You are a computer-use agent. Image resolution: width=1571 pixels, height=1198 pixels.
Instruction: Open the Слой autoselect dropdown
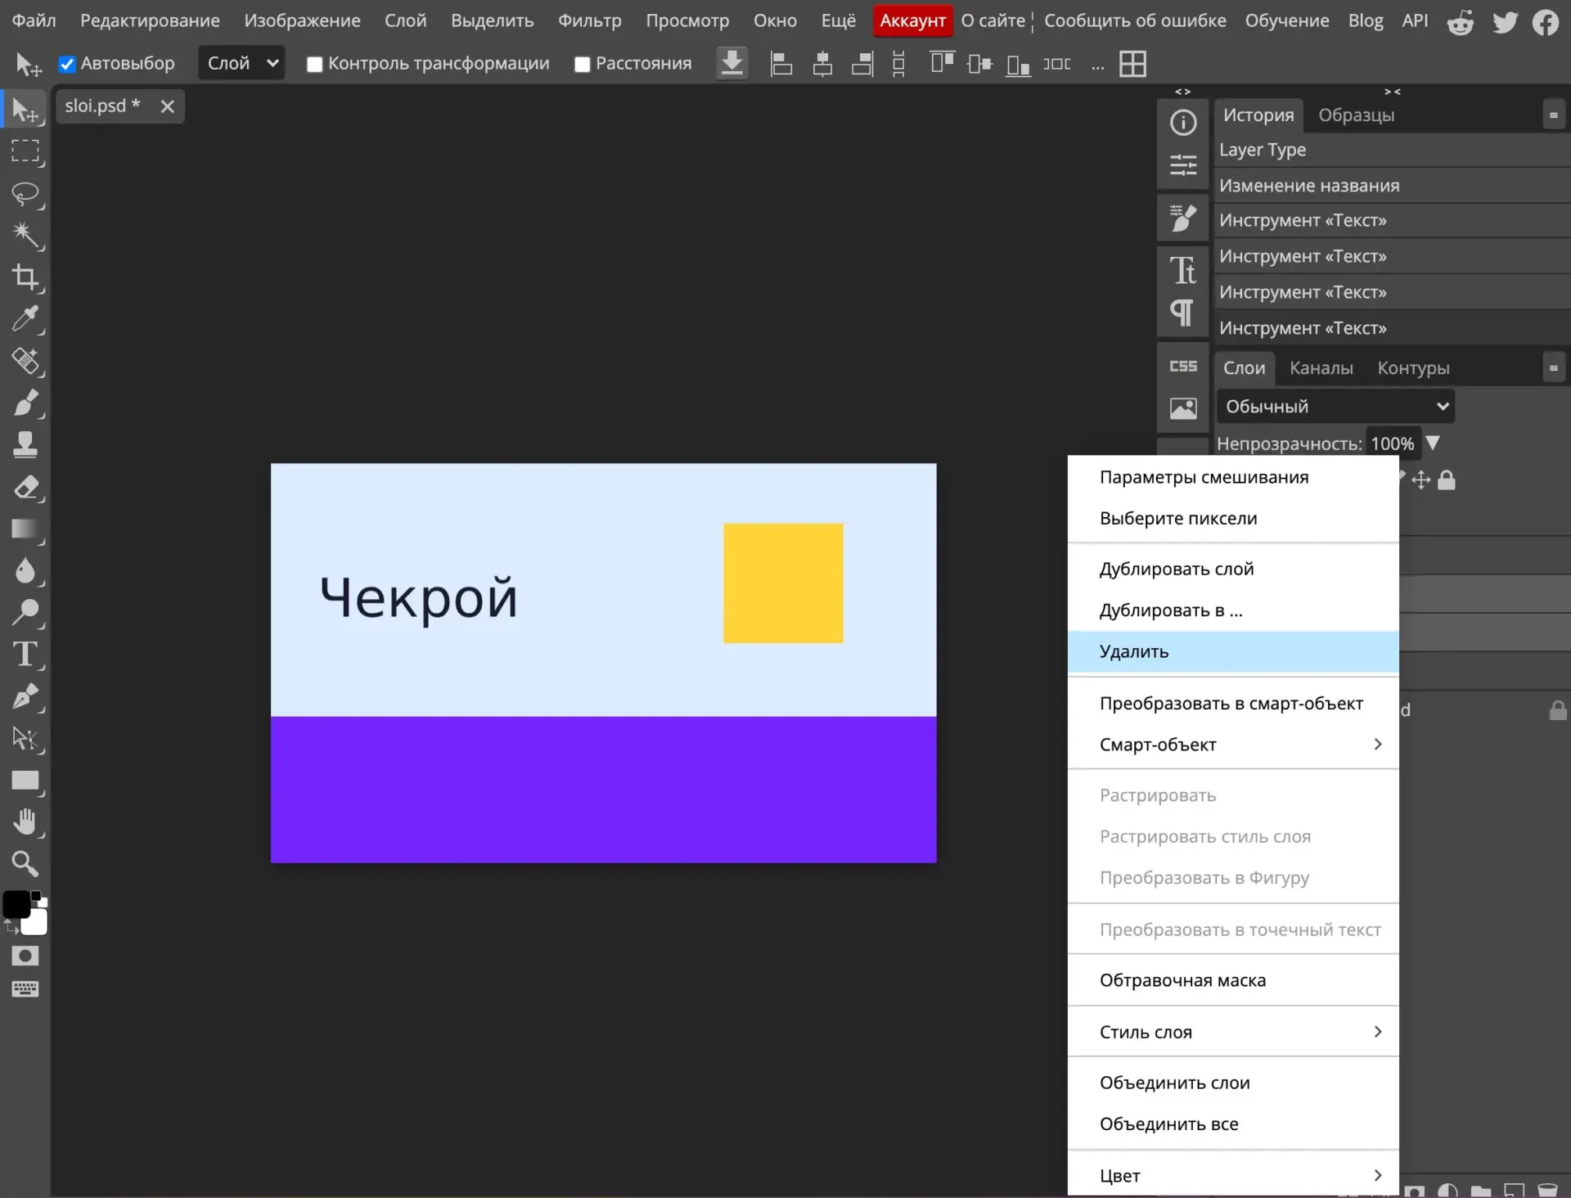click(x=242, y=63)
